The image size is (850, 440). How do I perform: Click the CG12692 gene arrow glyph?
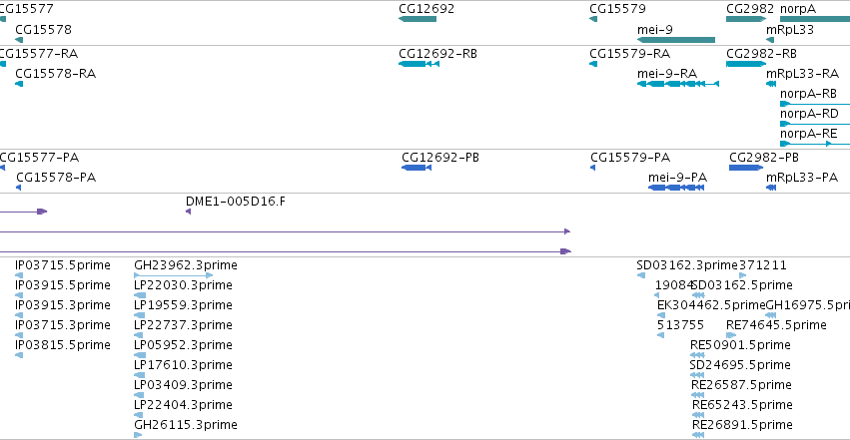tap(418, 19)
